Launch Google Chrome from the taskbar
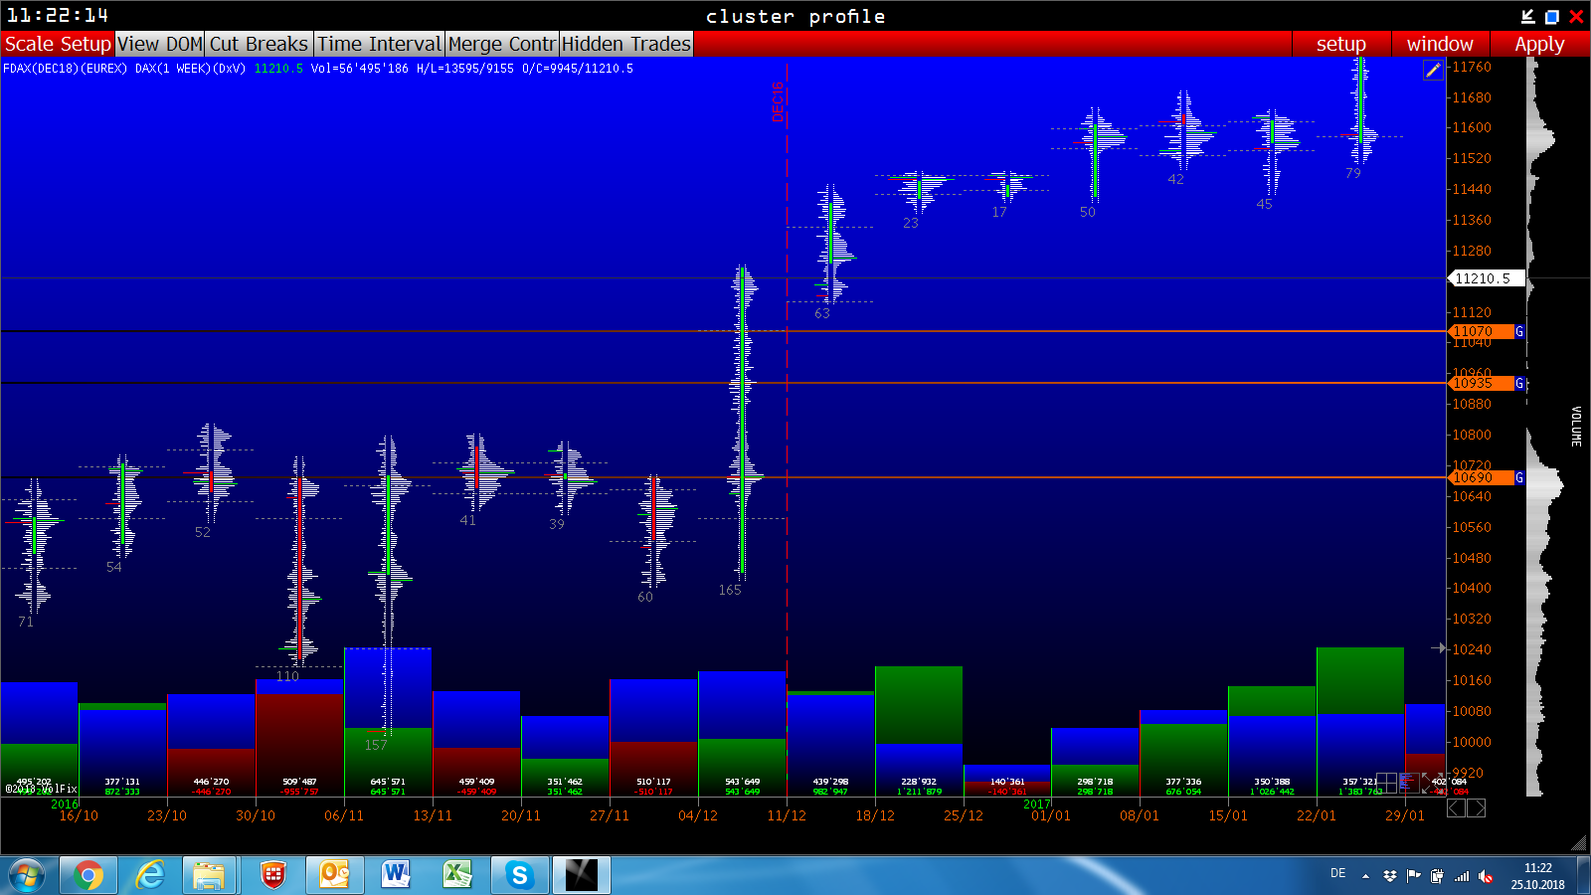This screenshot has height=895, width=1591. click(x=88, y=875)
